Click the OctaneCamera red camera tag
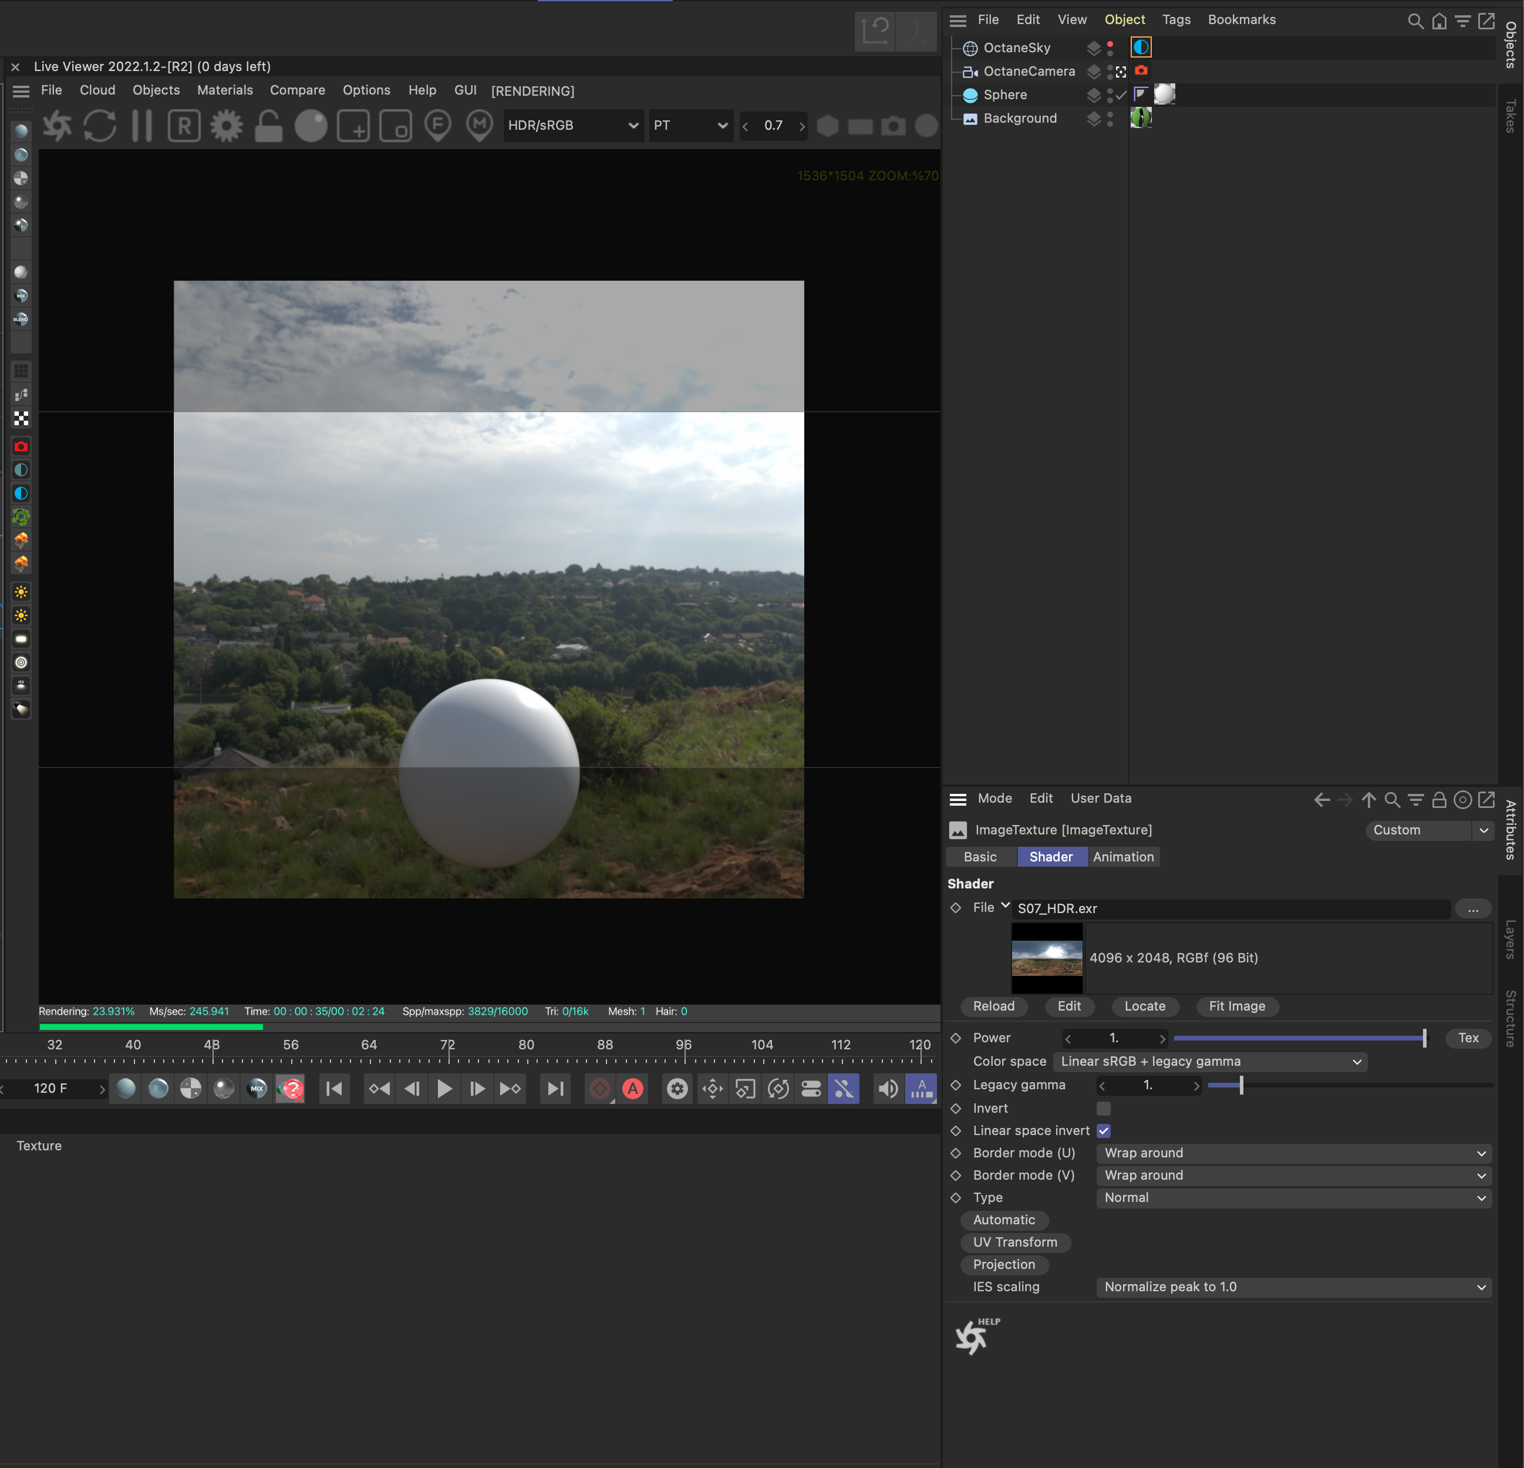The image size is (1524, 1468). (x=1141, y=70)
